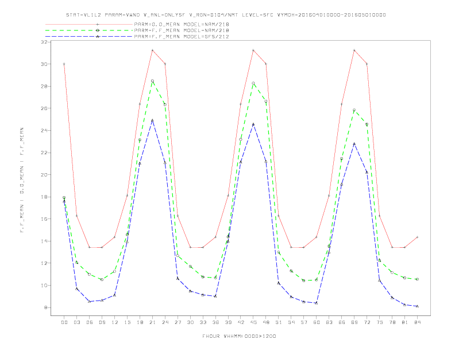Click x-axis tick label 39

228,322
